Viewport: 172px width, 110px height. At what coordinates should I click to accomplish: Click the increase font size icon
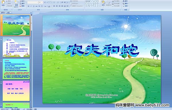click(45, 2)
